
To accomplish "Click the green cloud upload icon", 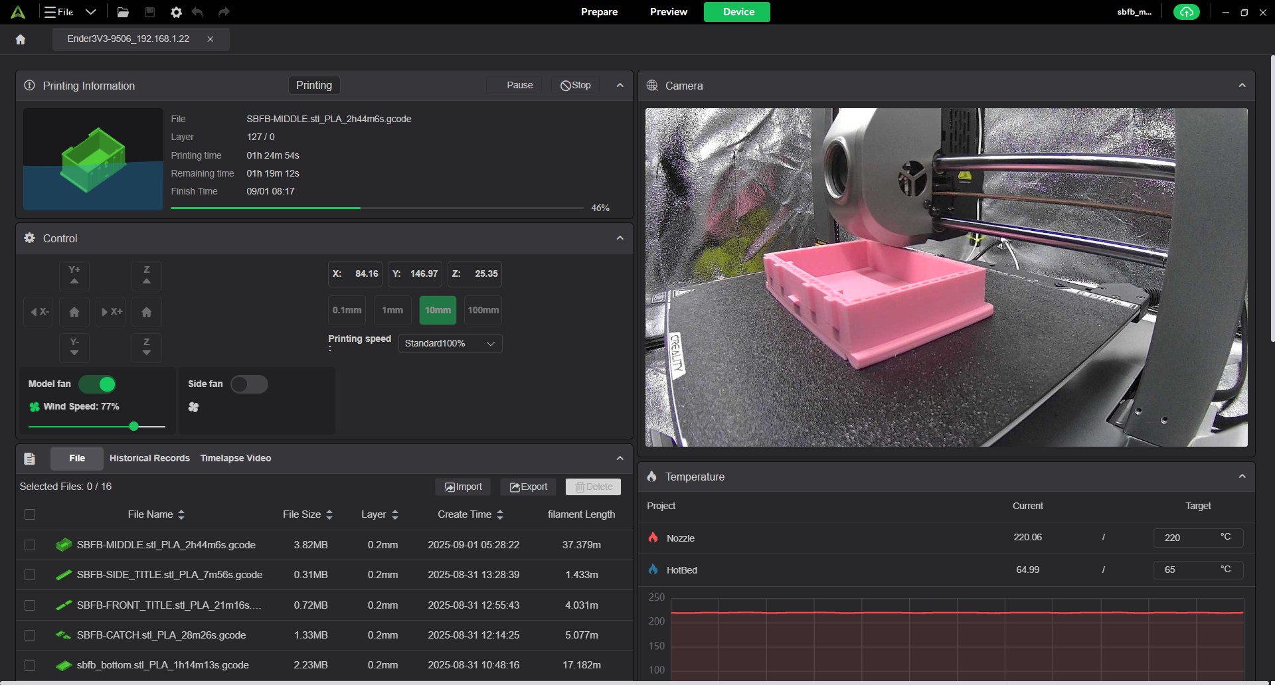I will (x=1186, y=12).
